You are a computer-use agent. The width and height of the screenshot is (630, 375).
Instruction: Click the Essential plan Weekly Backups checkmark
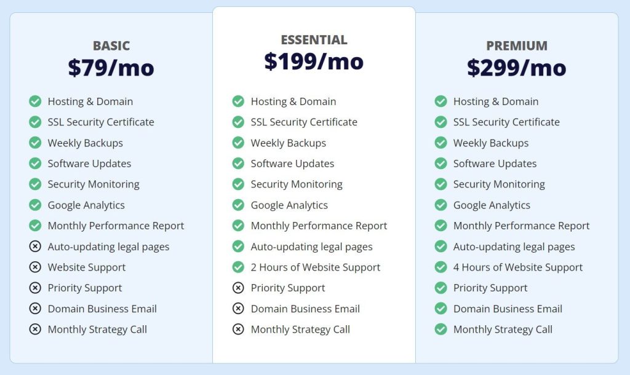[238, 143]
